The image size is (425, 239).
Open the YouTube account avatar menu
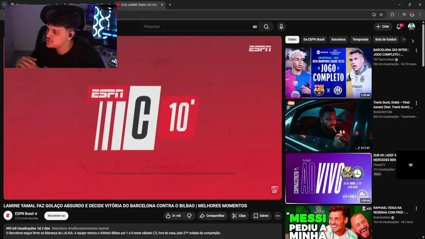point(411,27)
